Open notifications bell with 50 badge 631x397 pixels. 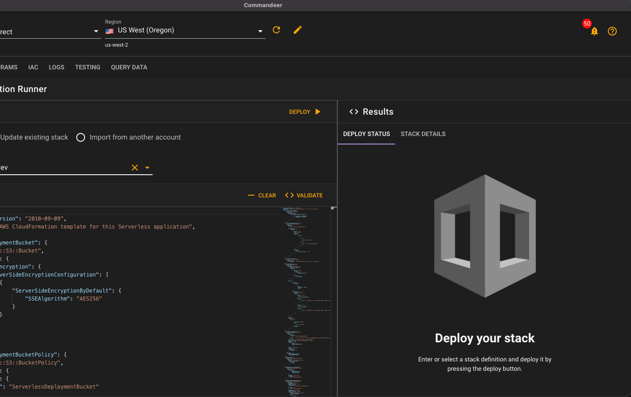coord(594,31)
